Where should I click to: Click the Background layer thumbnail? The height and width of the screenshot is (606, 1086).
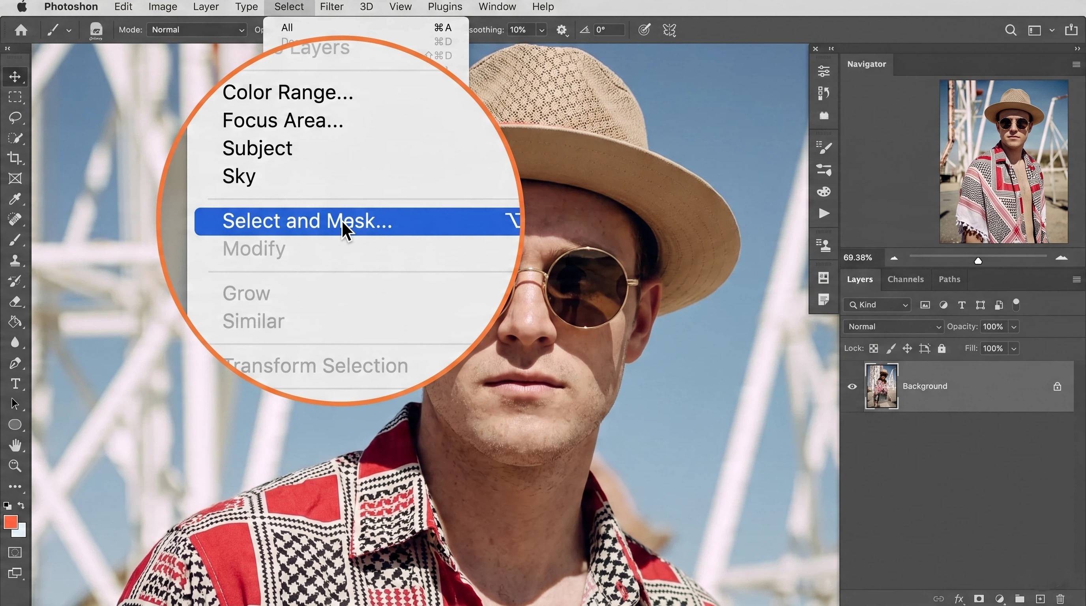point(881,386)
